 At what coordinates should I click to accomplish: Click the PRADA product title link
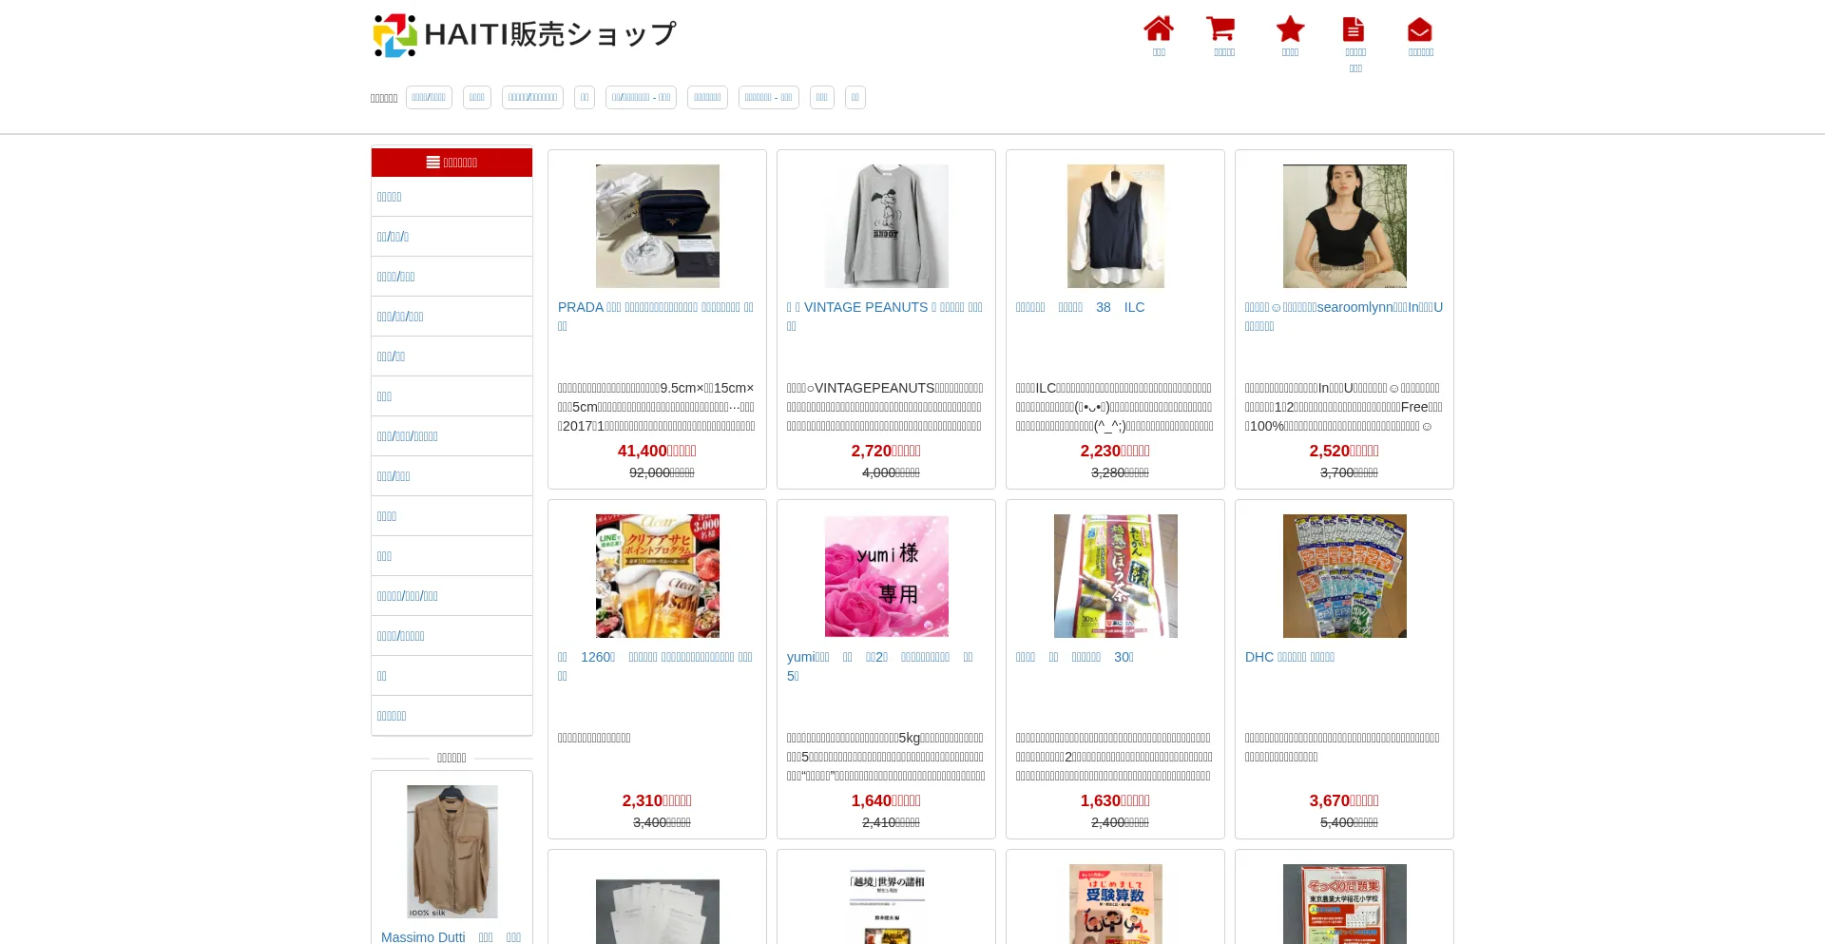pos(655,308)
